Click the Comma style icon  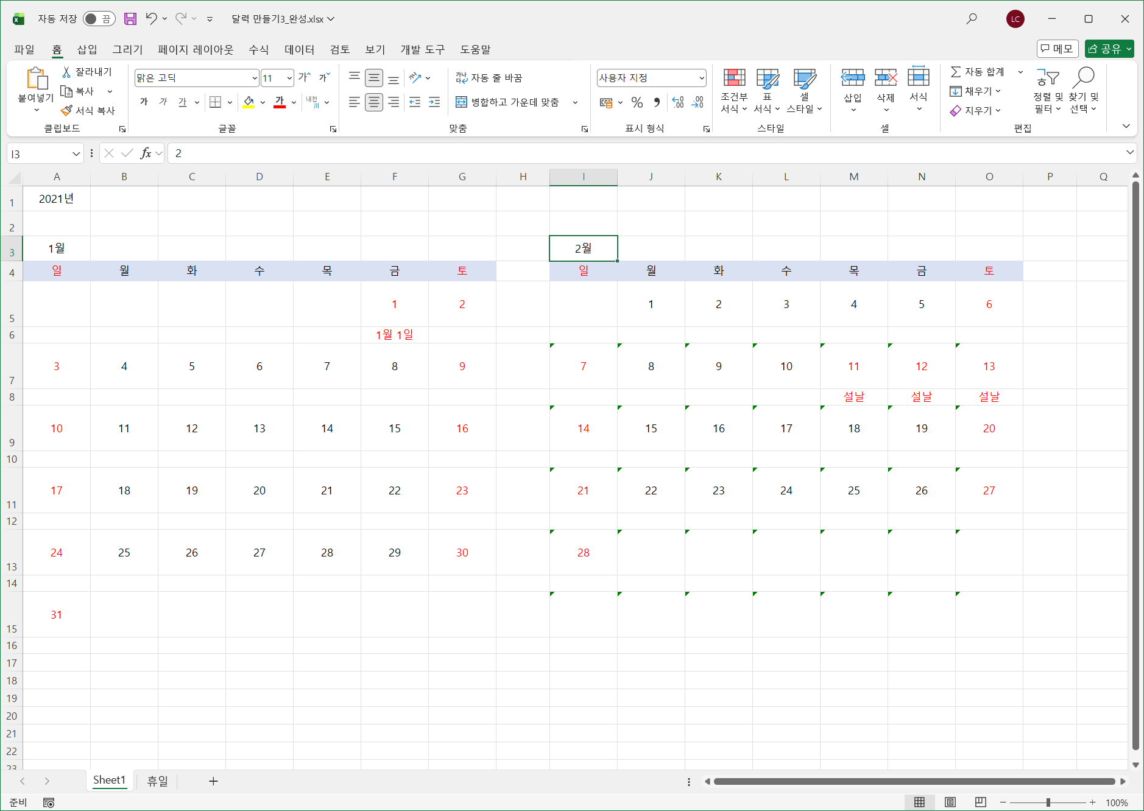pyautogui.click(x=657, y=102)
